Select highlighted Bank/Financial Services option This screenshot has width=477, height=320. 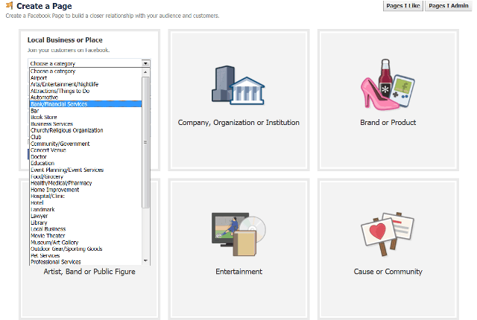pos(86,104)
